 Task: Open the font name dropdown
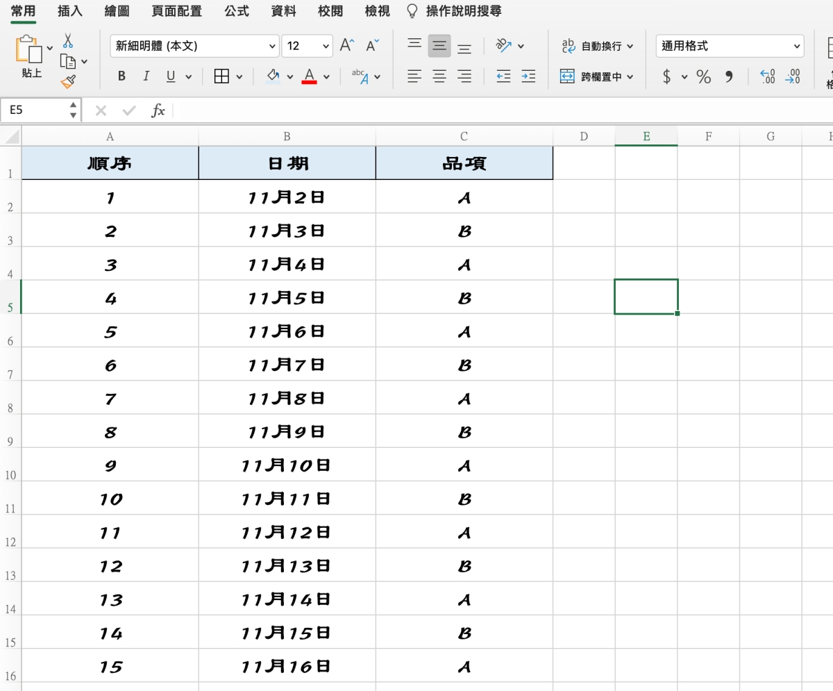coord(194,46)
